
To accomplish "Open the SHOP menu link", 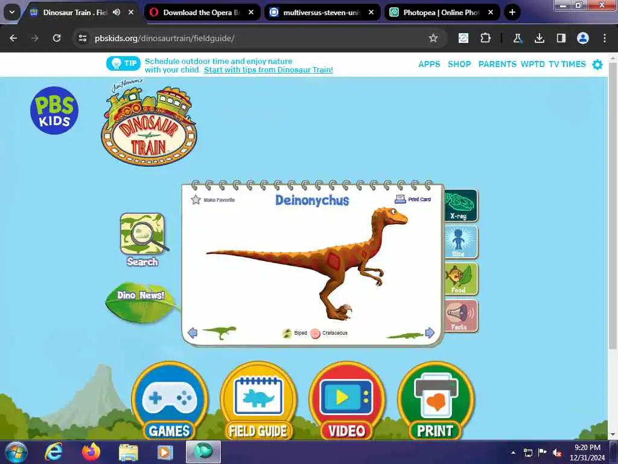I will click(459, 64).
